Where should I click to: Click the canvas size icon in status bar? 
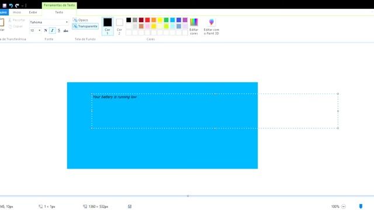(x=85, y=206)
